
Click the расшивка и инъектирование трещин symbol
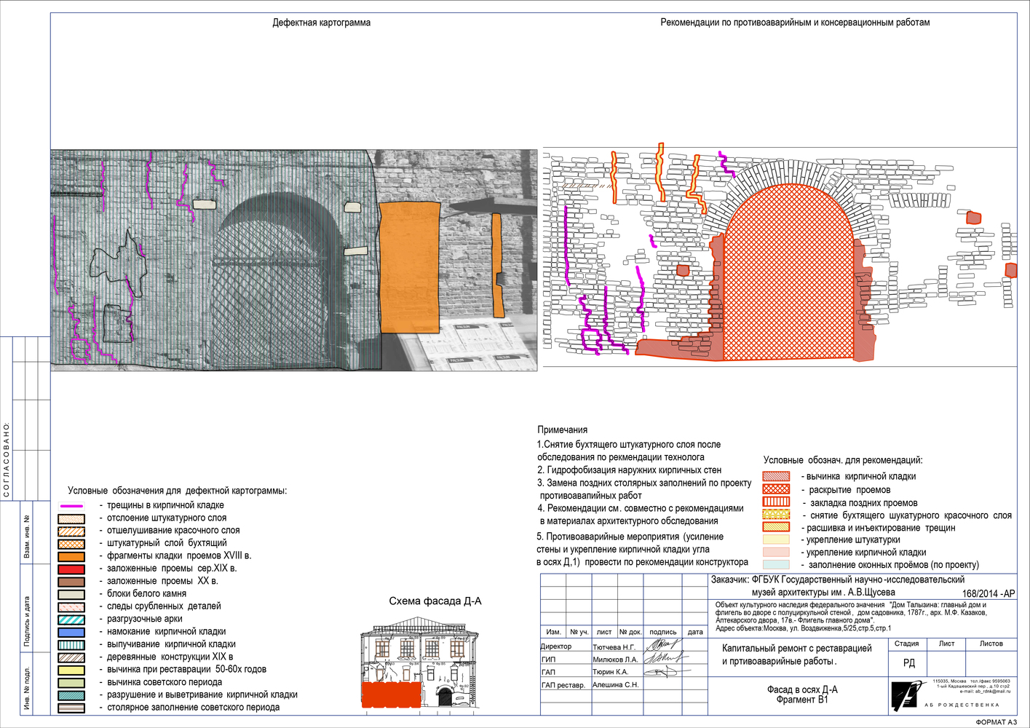pyautogui.click(x=775, y=527)
